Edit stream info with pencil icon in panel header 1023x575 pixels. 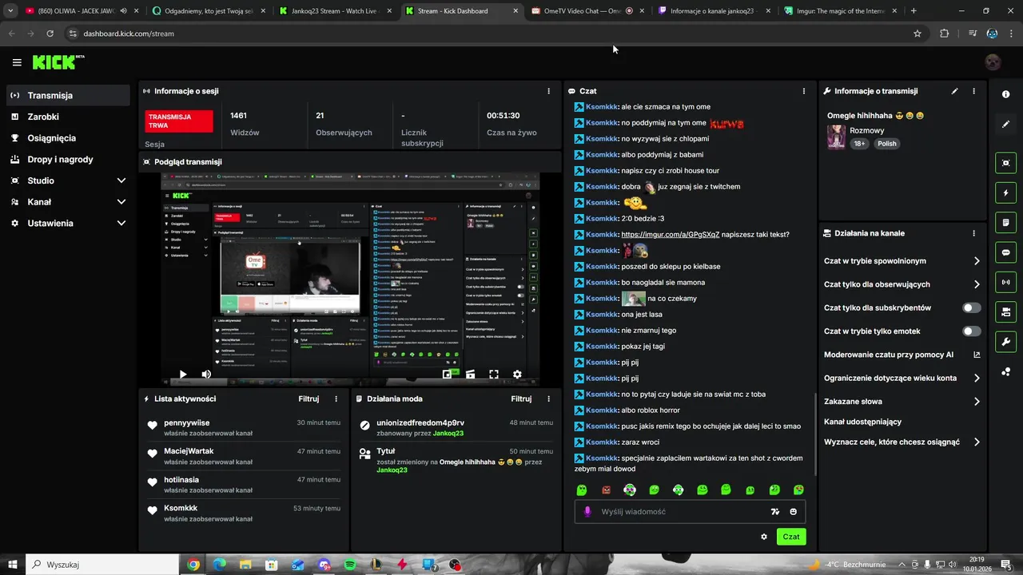pyautogui.click(x=954, y=91)
